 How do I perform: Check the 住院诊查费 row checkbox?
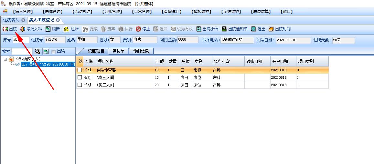(x=80, y=70)
